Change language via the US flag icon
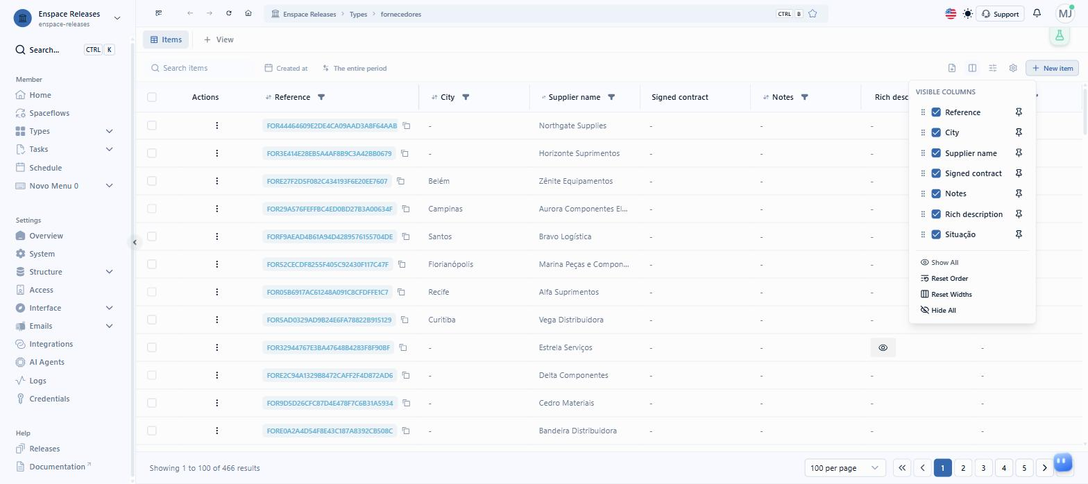Screen dimensions: 1088x484 click(951, 14)
